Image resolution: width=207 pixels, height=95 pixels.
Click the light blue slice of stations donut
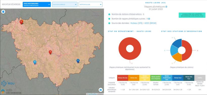[x=174, y=50]
